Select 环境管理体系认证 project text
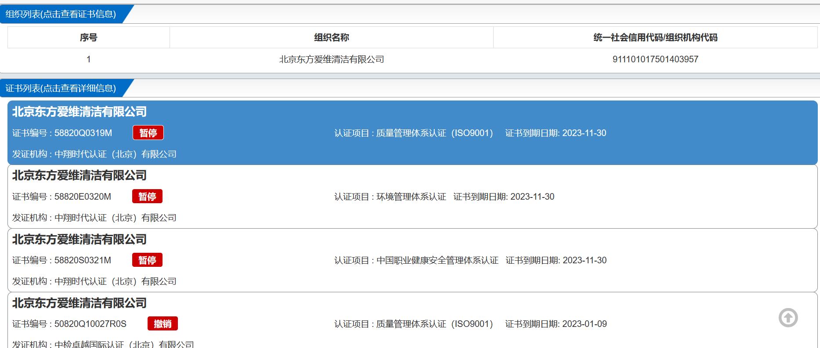Image resolution: width=820 pixels, height=348 pixels. pos(411,197)
